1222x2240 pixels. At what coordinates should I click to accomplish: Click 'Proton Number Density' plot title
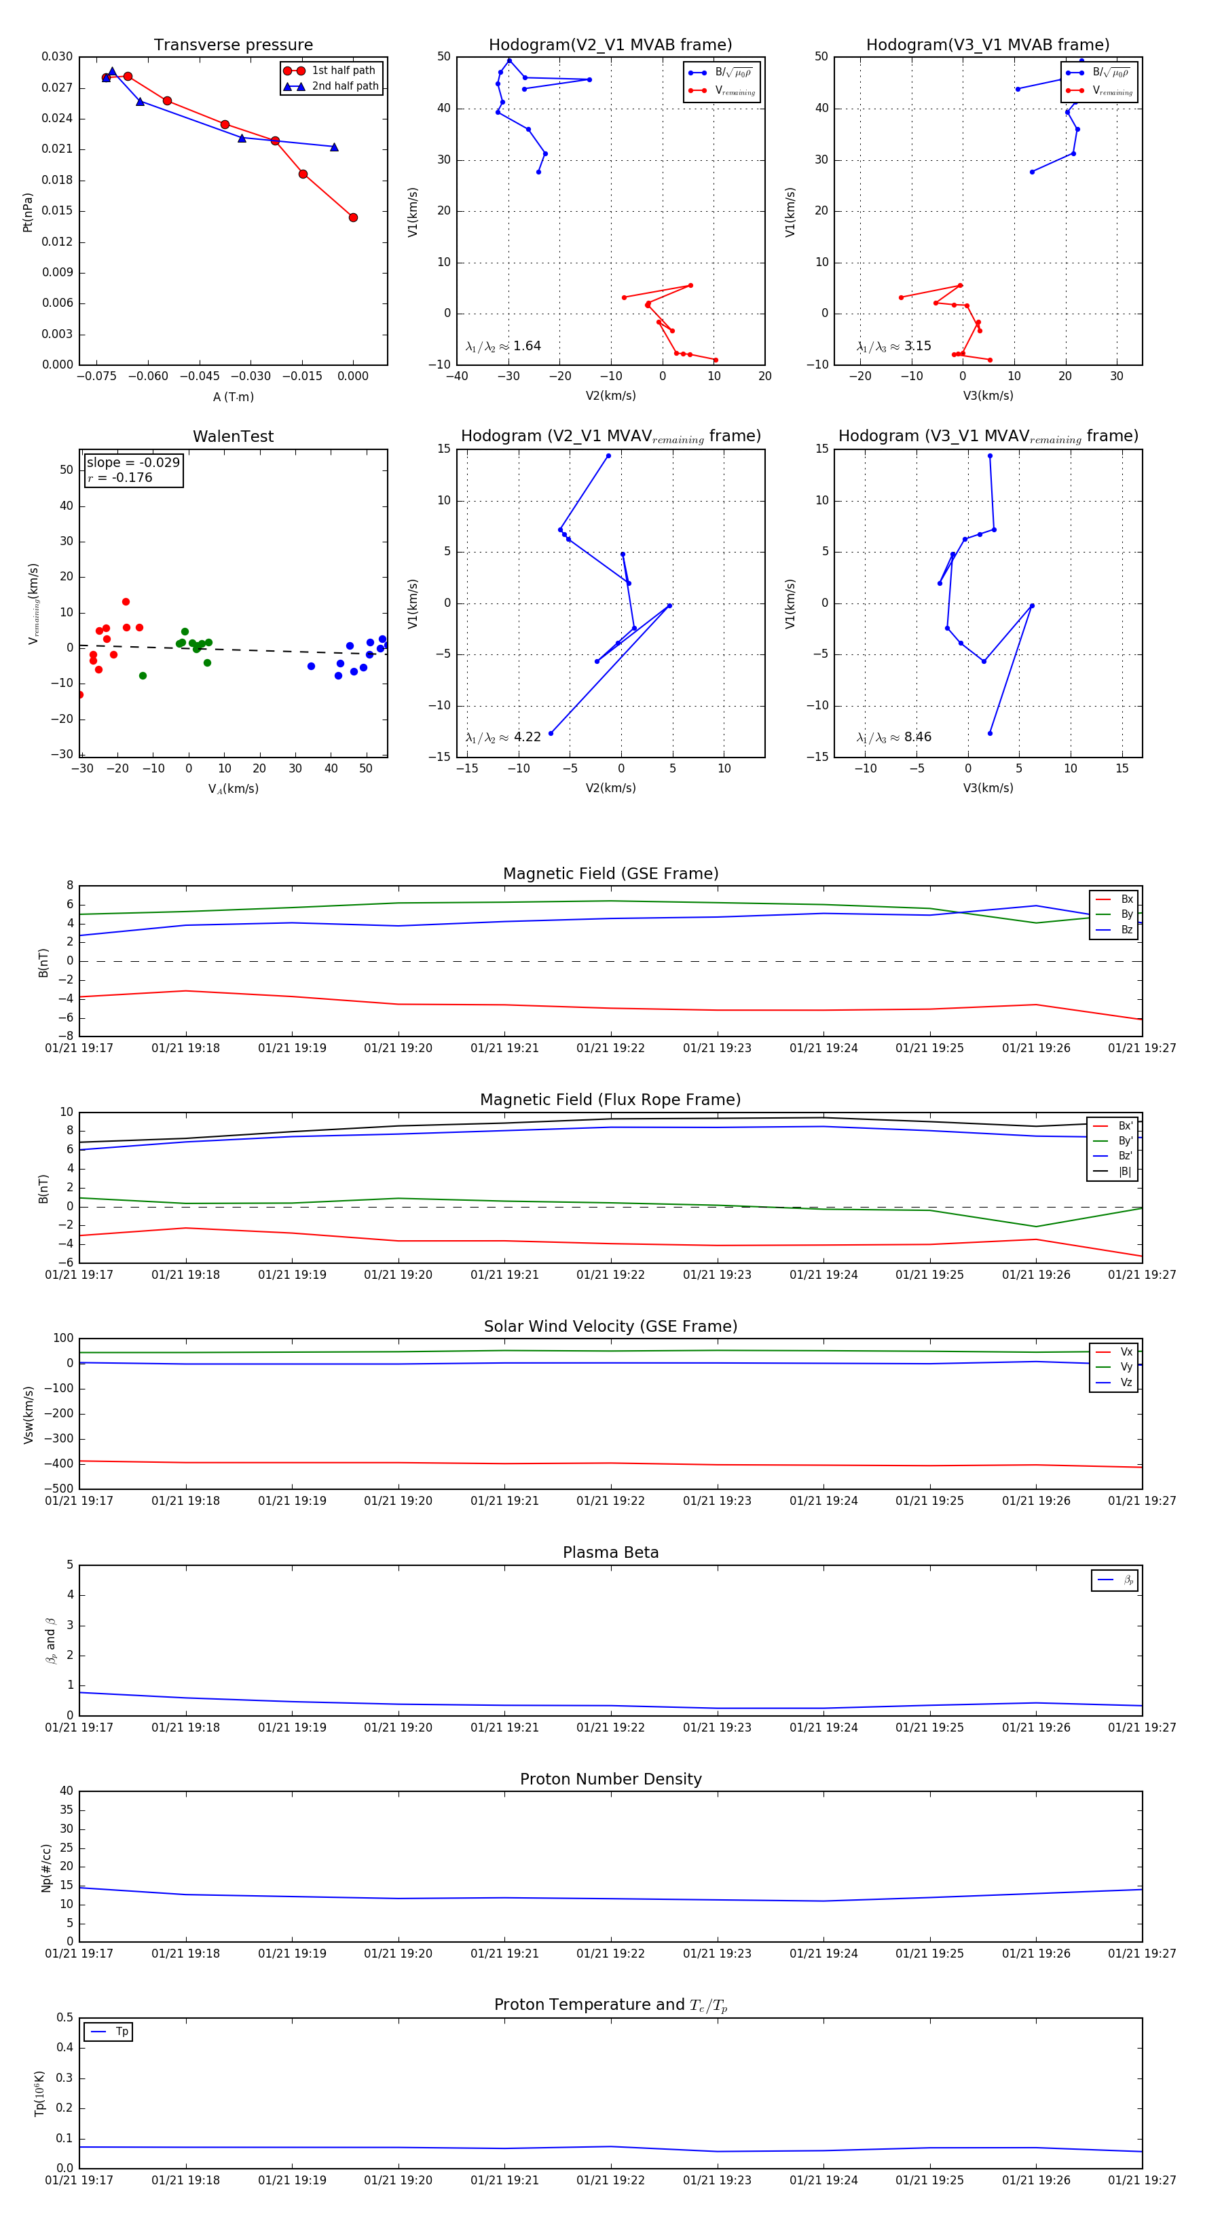pos(610,1779)
